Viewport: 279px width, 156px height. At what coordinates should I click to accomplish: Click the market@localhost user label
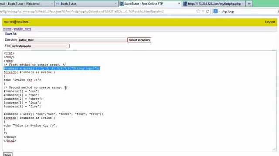(17, 22)
